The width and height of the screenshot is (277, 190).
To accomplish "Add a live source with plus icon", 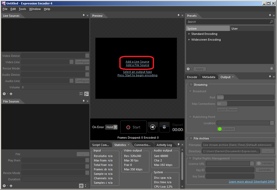I will click(11, 94).
